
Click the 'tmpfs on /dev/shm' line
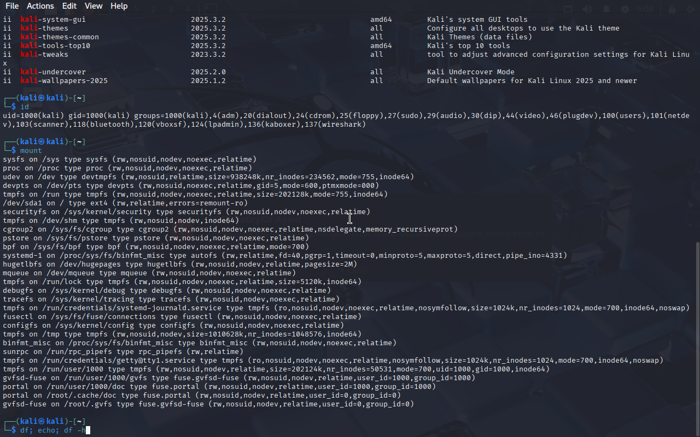click(x=121, y=220)
